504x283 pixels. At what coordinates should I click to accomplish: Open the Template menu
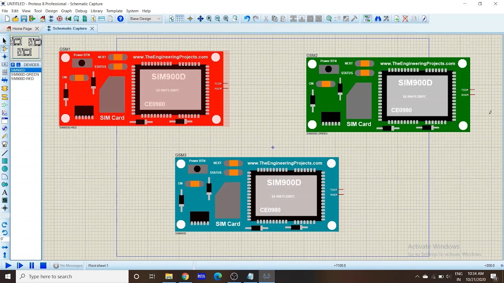click(114, 11)
